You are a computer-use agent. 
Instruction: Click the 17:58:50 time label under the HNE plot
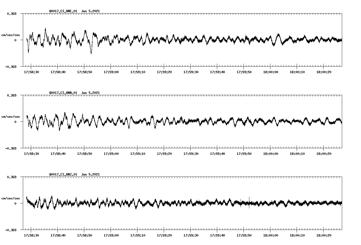(x=85, y=72)
